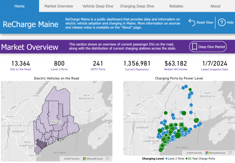Open the Help question mark icon

pos(222,22)
